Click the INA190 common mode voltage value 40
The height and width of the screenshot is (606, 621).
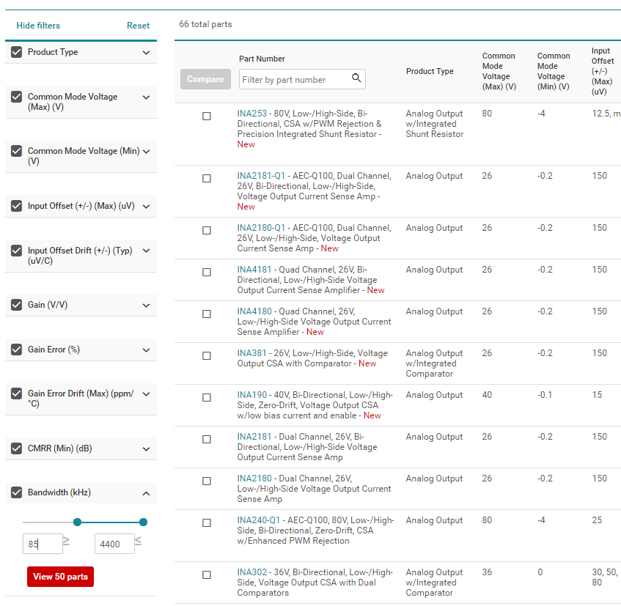point(487,395)
